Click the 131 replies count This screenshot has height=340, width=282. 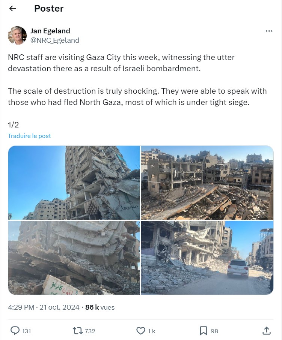point(27,331)
